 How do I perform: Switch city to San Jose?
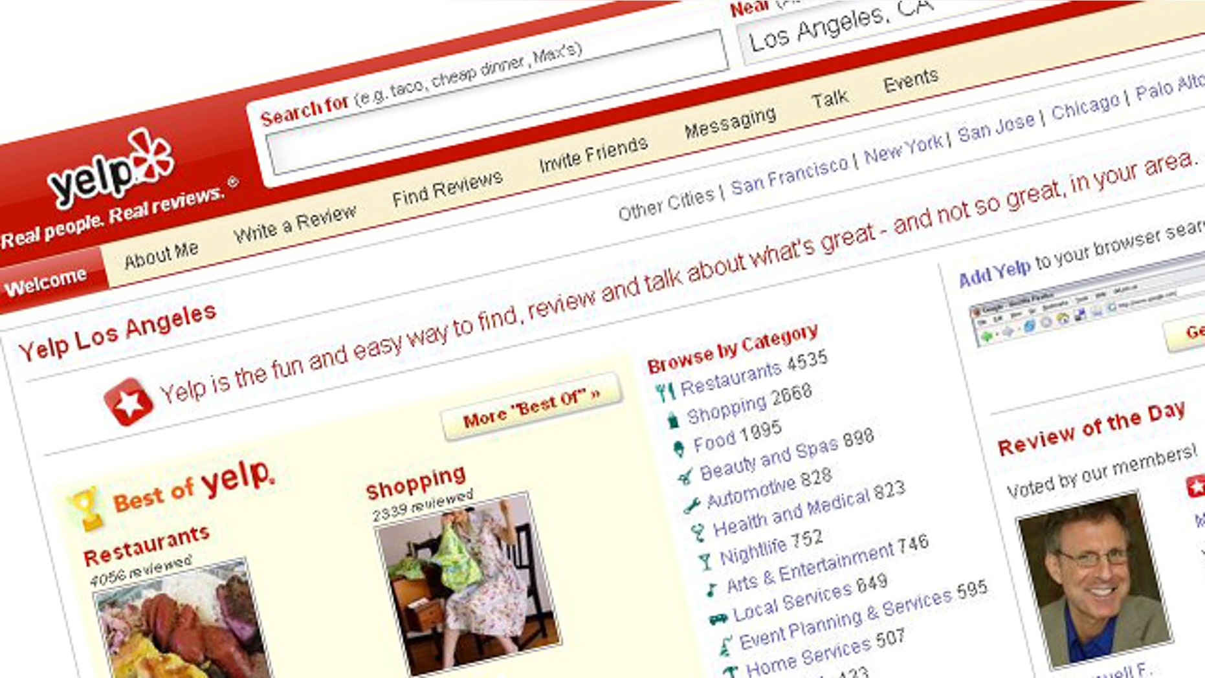(x=996, y=128)
